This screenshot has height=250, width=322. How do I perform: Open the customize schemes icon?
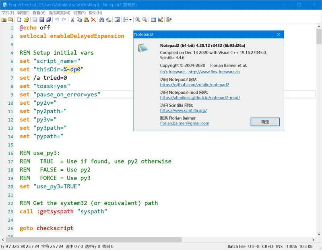(x=160, y=20)
